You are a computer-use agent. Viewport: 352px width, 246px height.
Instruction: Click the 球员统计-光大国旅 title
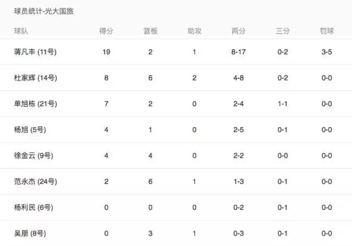(44, 12)
